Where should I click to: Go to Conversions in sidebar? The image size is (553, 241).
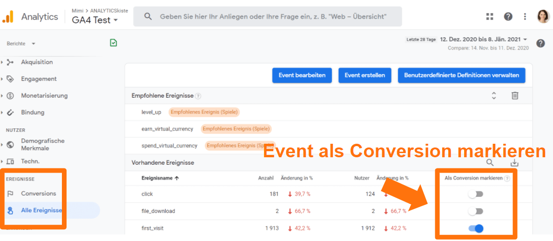(x=39, y=194)
